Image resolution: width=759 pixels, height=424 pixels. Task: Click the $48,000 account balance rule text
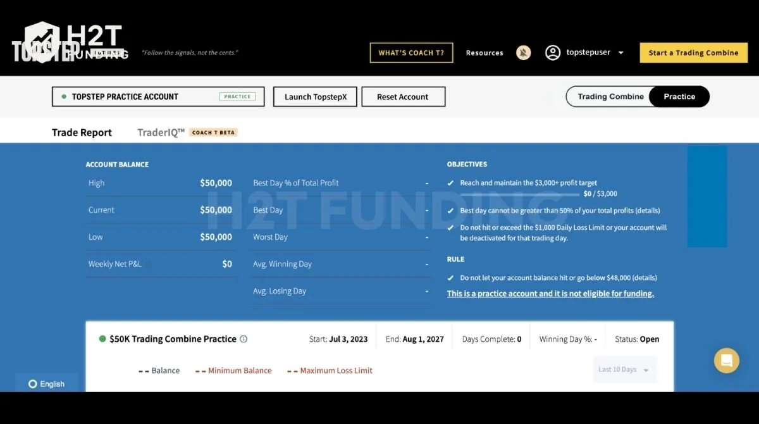[x=558, y=278]
